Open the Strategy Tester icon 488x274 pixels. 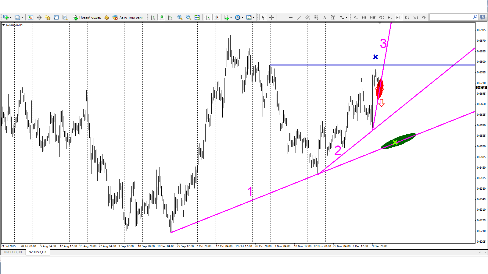click(65, 17)
